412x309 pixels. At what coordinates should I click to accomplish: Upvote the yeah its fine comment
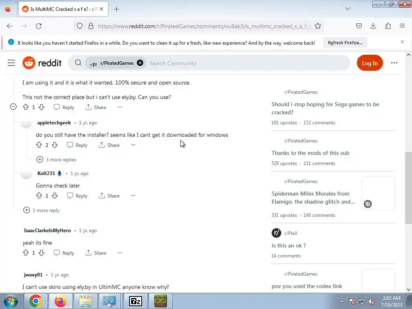click(26, 253)
